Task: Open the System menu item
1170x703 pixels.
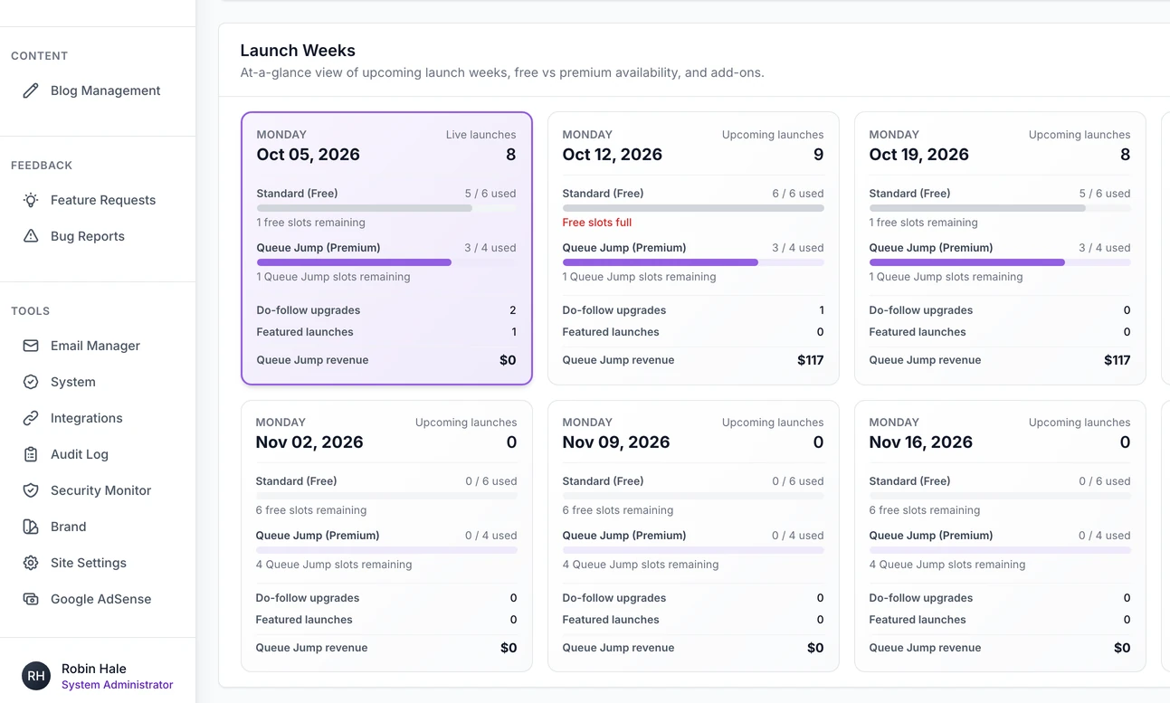Action: click(98, 382)
